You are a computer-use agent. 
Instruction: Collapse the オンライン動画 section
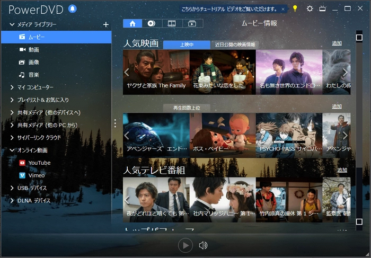point(12,150)
